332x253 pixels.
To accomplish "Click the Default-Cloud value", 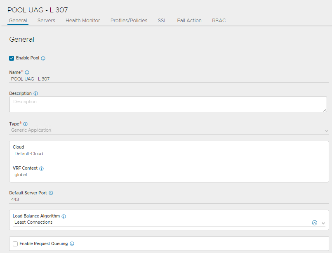I will click(x=28, y=154).
